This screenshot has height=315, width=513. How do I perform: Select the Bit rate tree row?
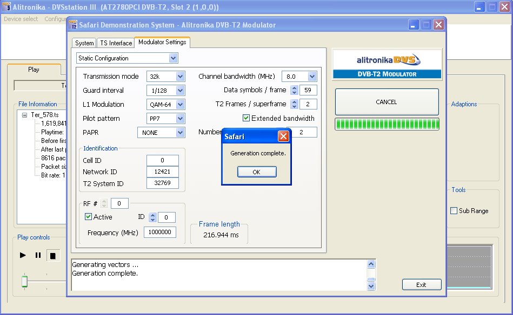click(53, 175)
